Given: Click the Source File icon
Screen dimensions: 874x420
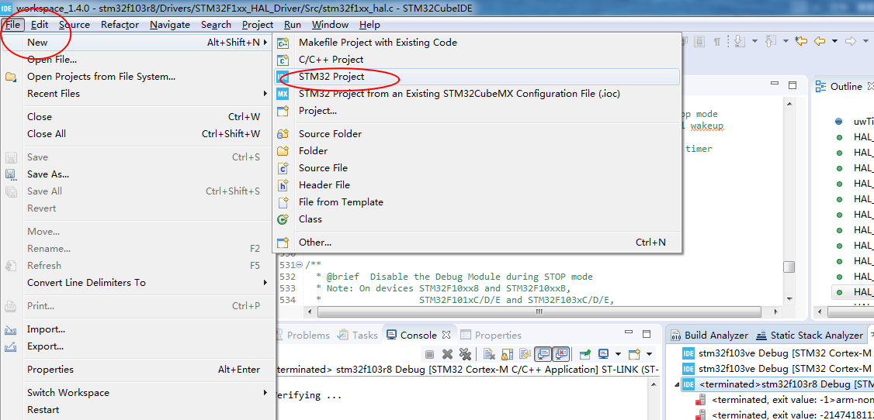Looking at the screenshot, I should 283,167.
